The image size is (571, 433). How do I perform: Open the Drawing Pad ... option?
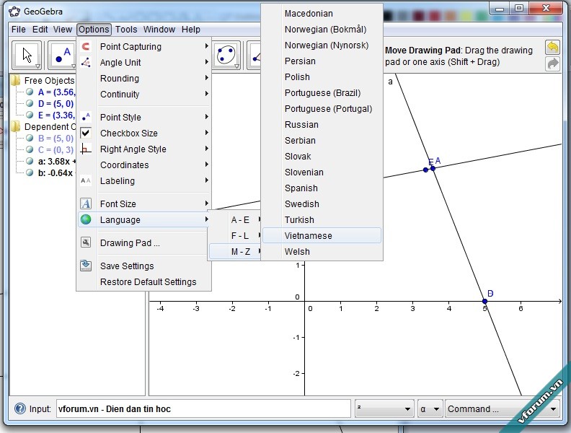click(144, 242)
